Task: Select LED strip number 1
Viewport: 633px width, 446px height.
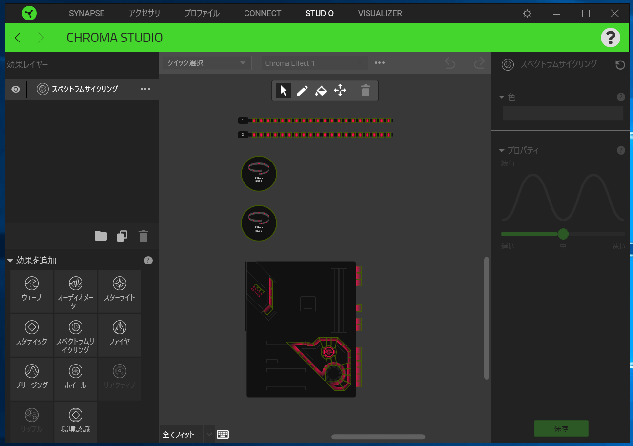Action: 315,120
